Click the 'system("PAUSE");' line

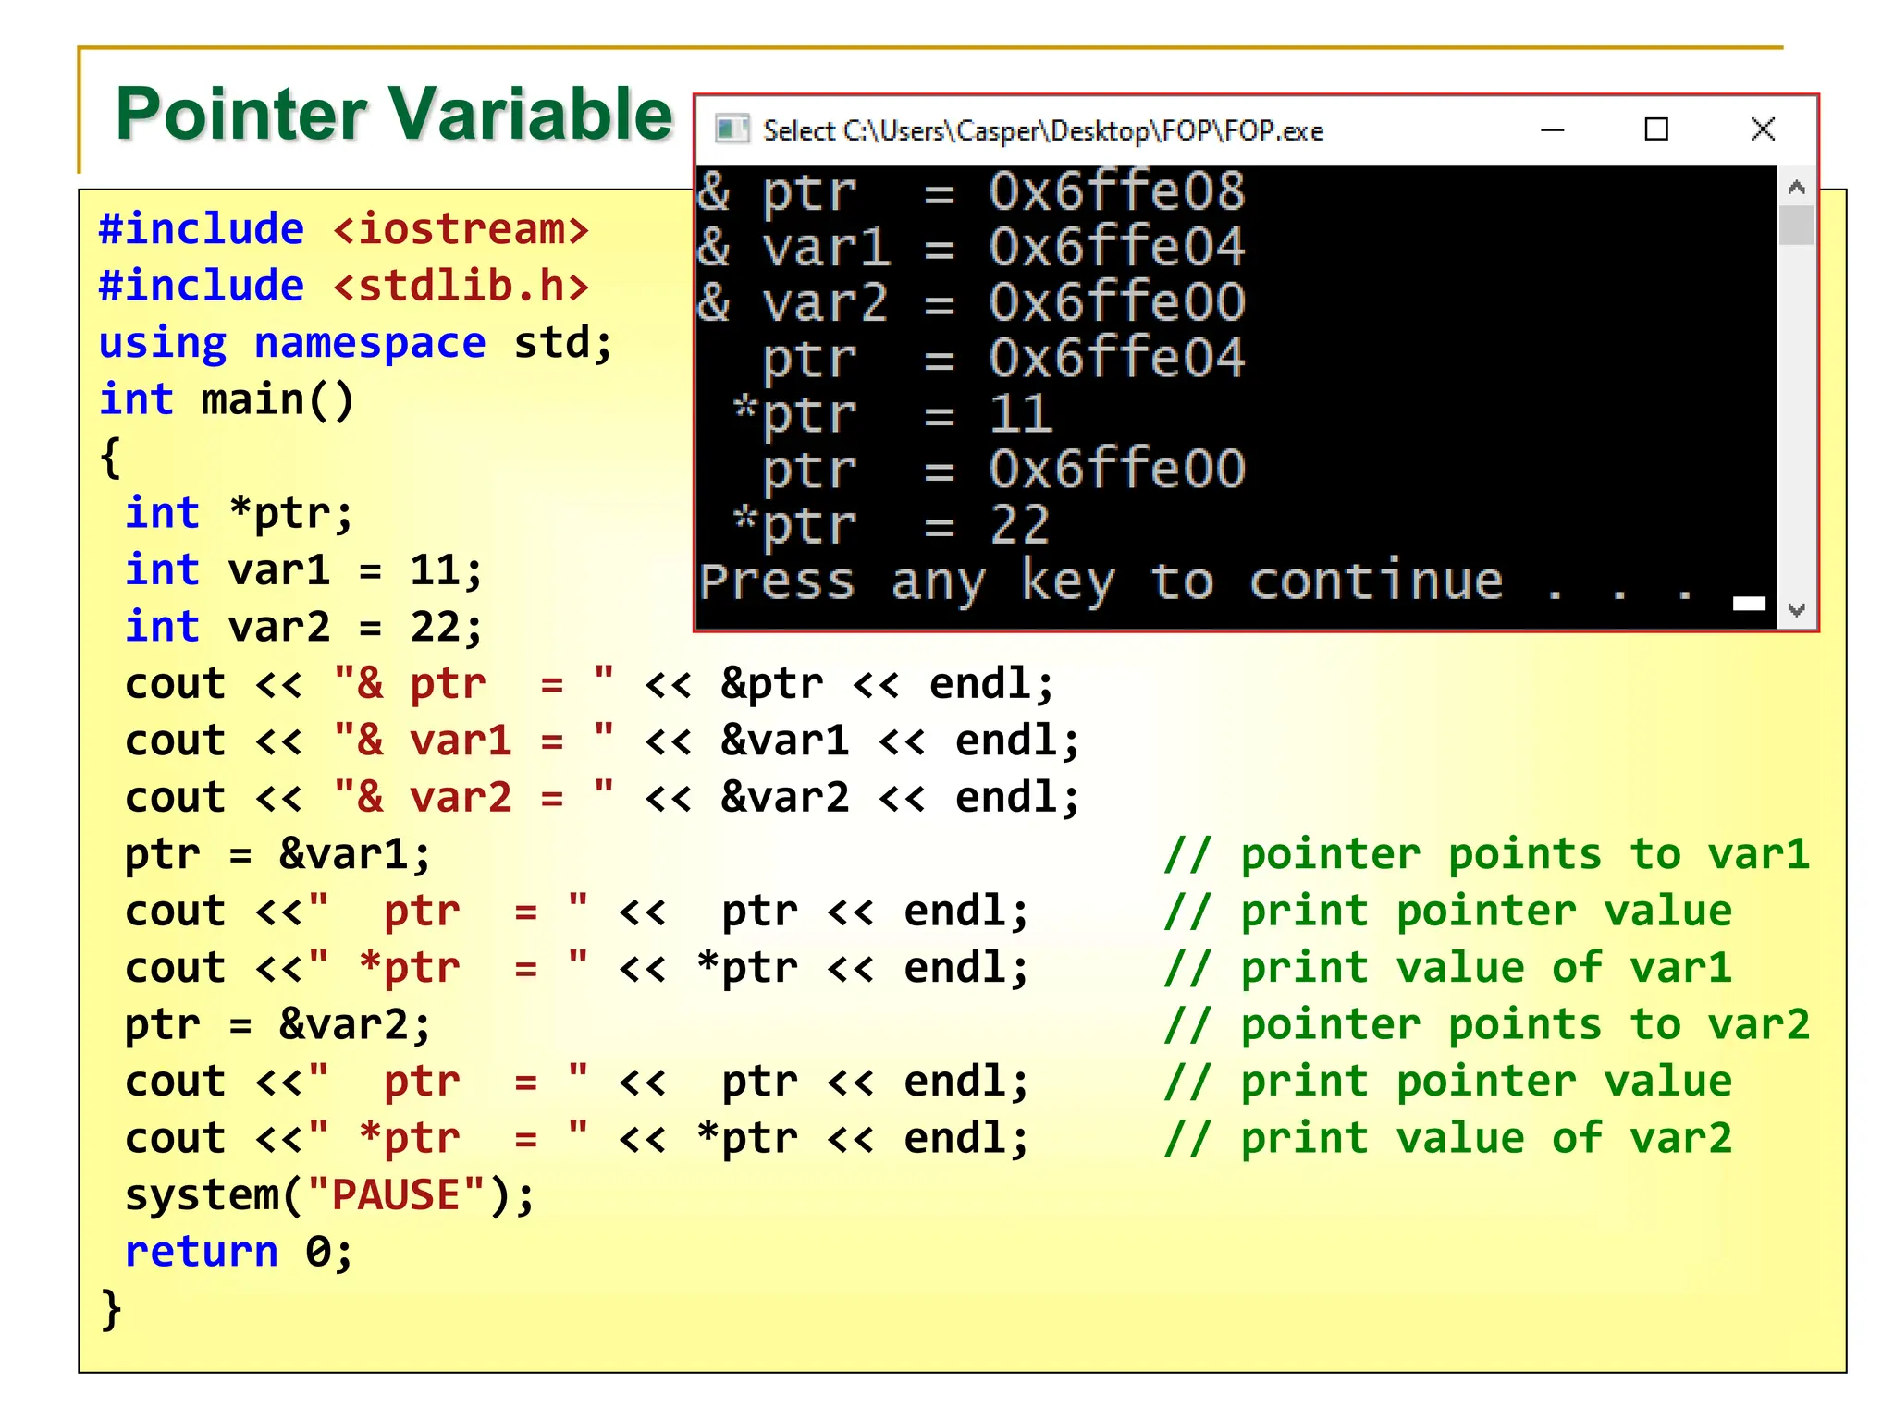click(329, 1195)
